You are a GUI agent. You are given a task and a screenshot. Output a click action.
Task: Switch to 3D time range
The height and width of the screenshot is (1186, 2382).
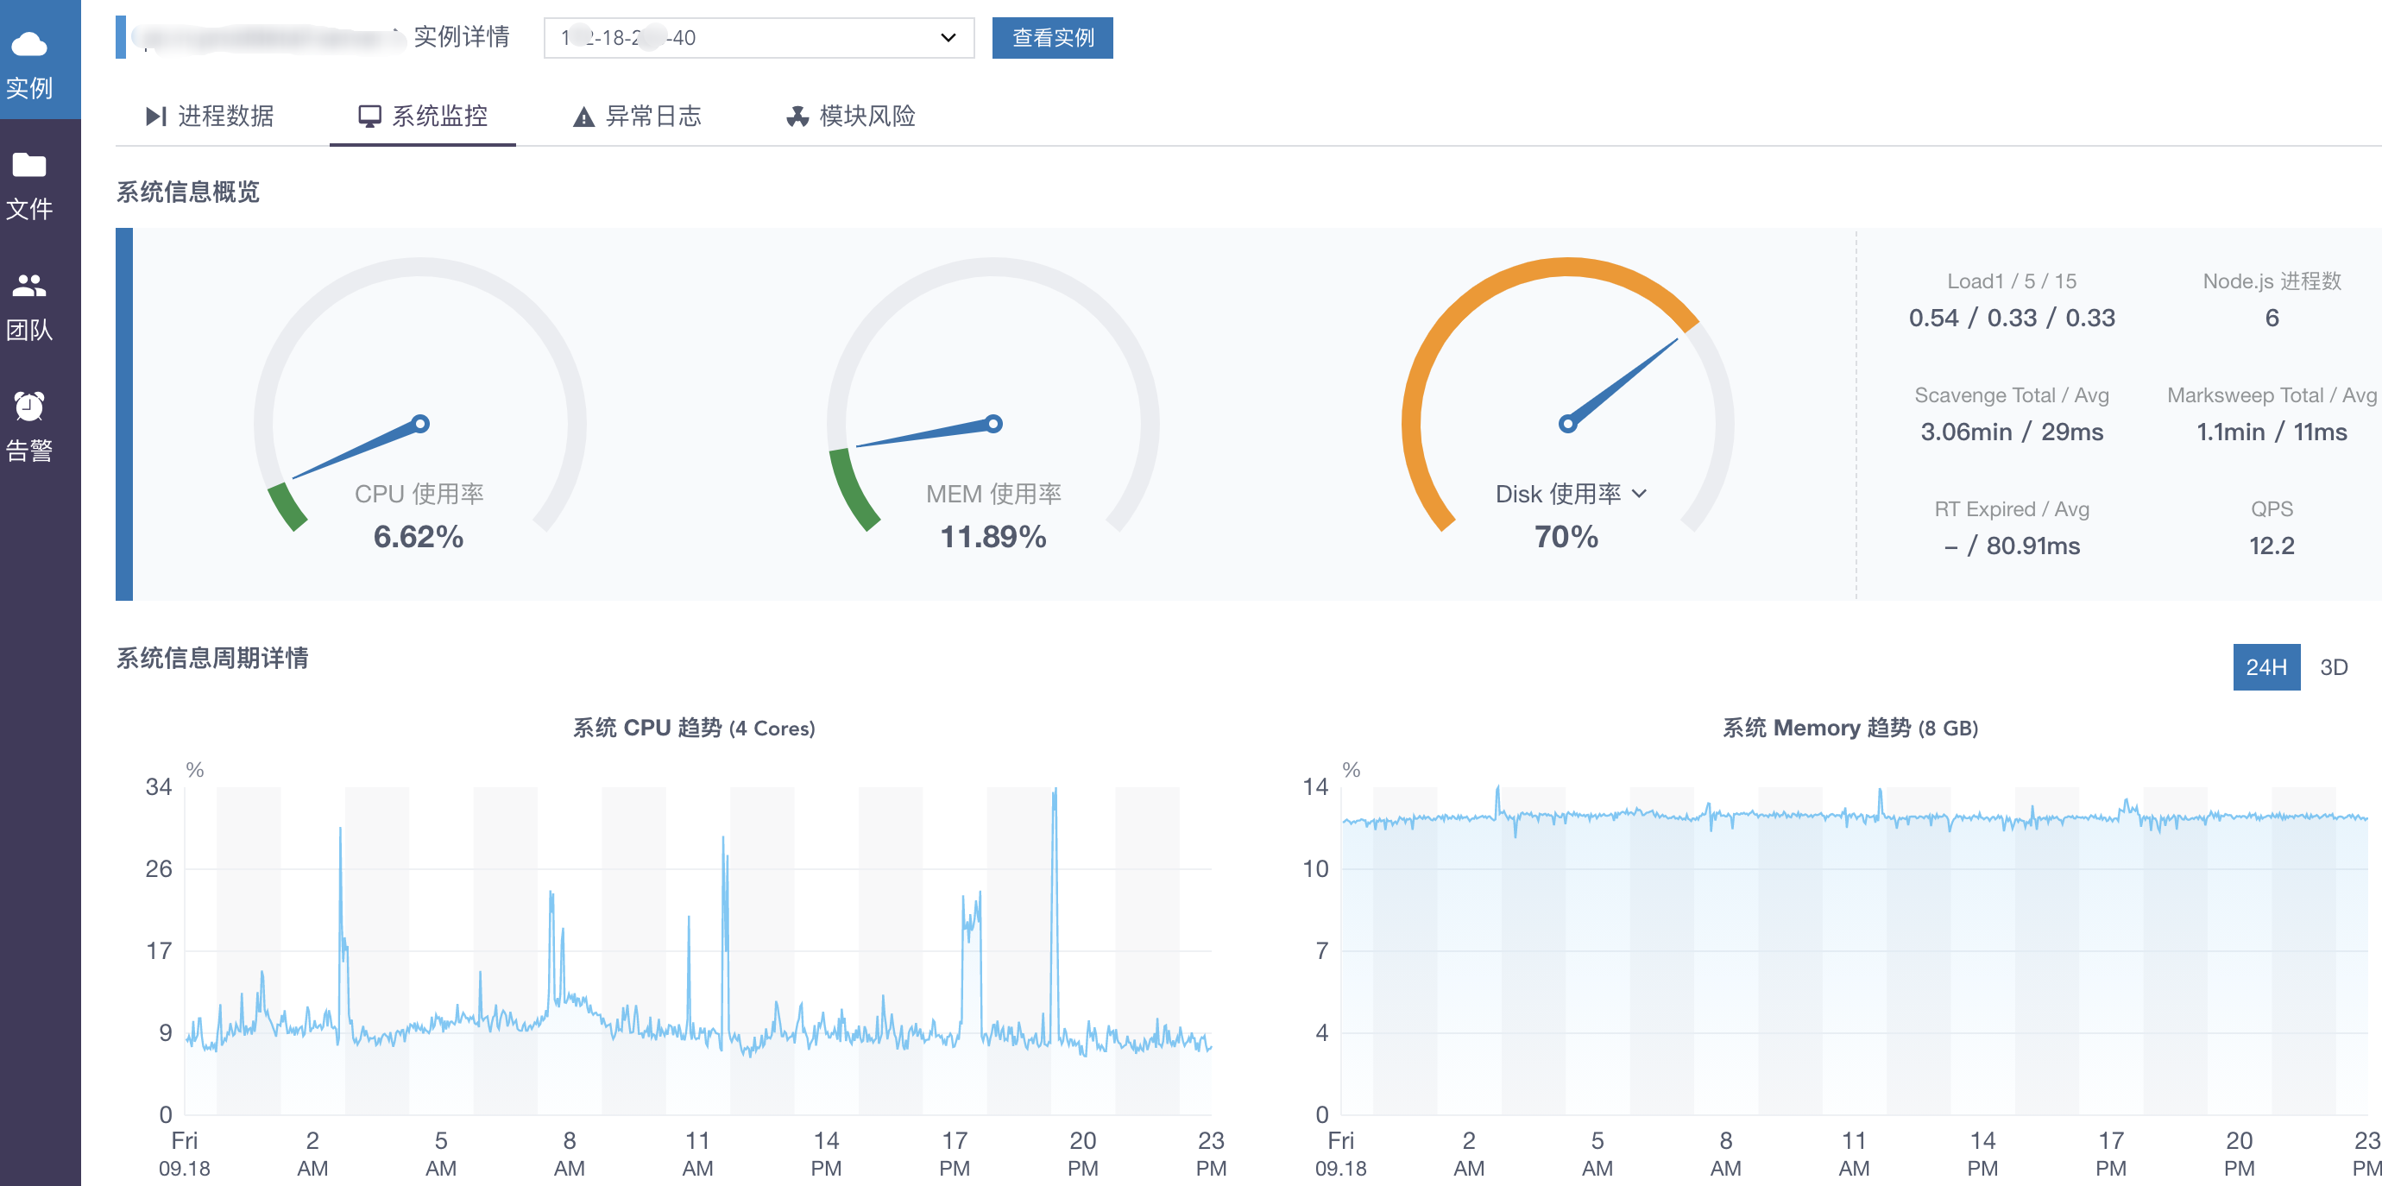tap(2333, 667)
